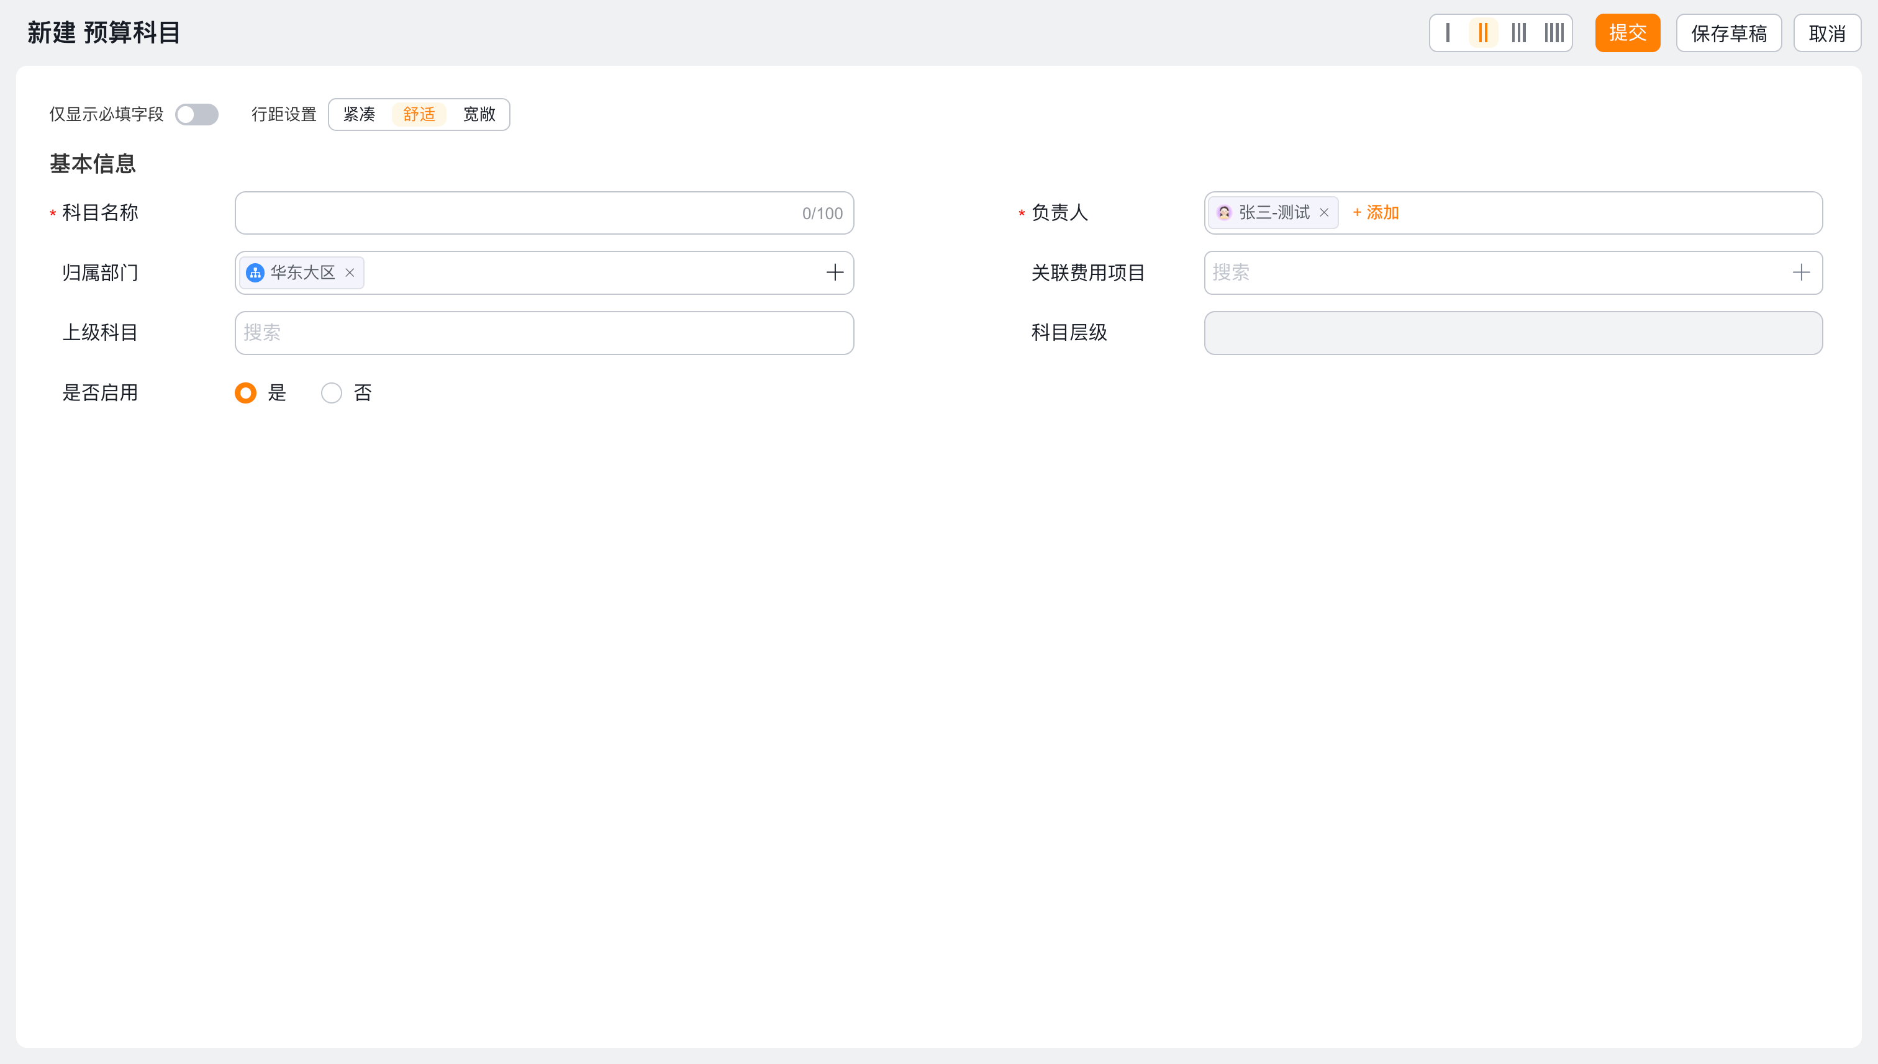
Task: Toggle 仅显示必填字段 switch
Action: coord(197,115)
